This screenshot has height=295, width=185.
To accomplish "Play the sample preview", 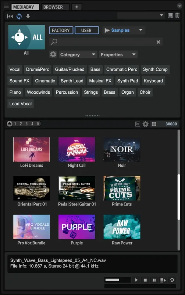I will coord(136,280).
